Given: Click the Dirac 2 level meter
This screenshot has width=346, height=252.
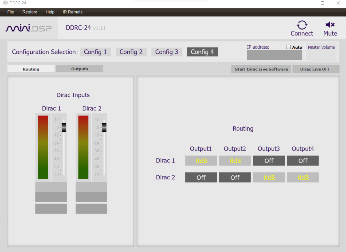Looking at the screenshot, I should (x=83, y=147).
